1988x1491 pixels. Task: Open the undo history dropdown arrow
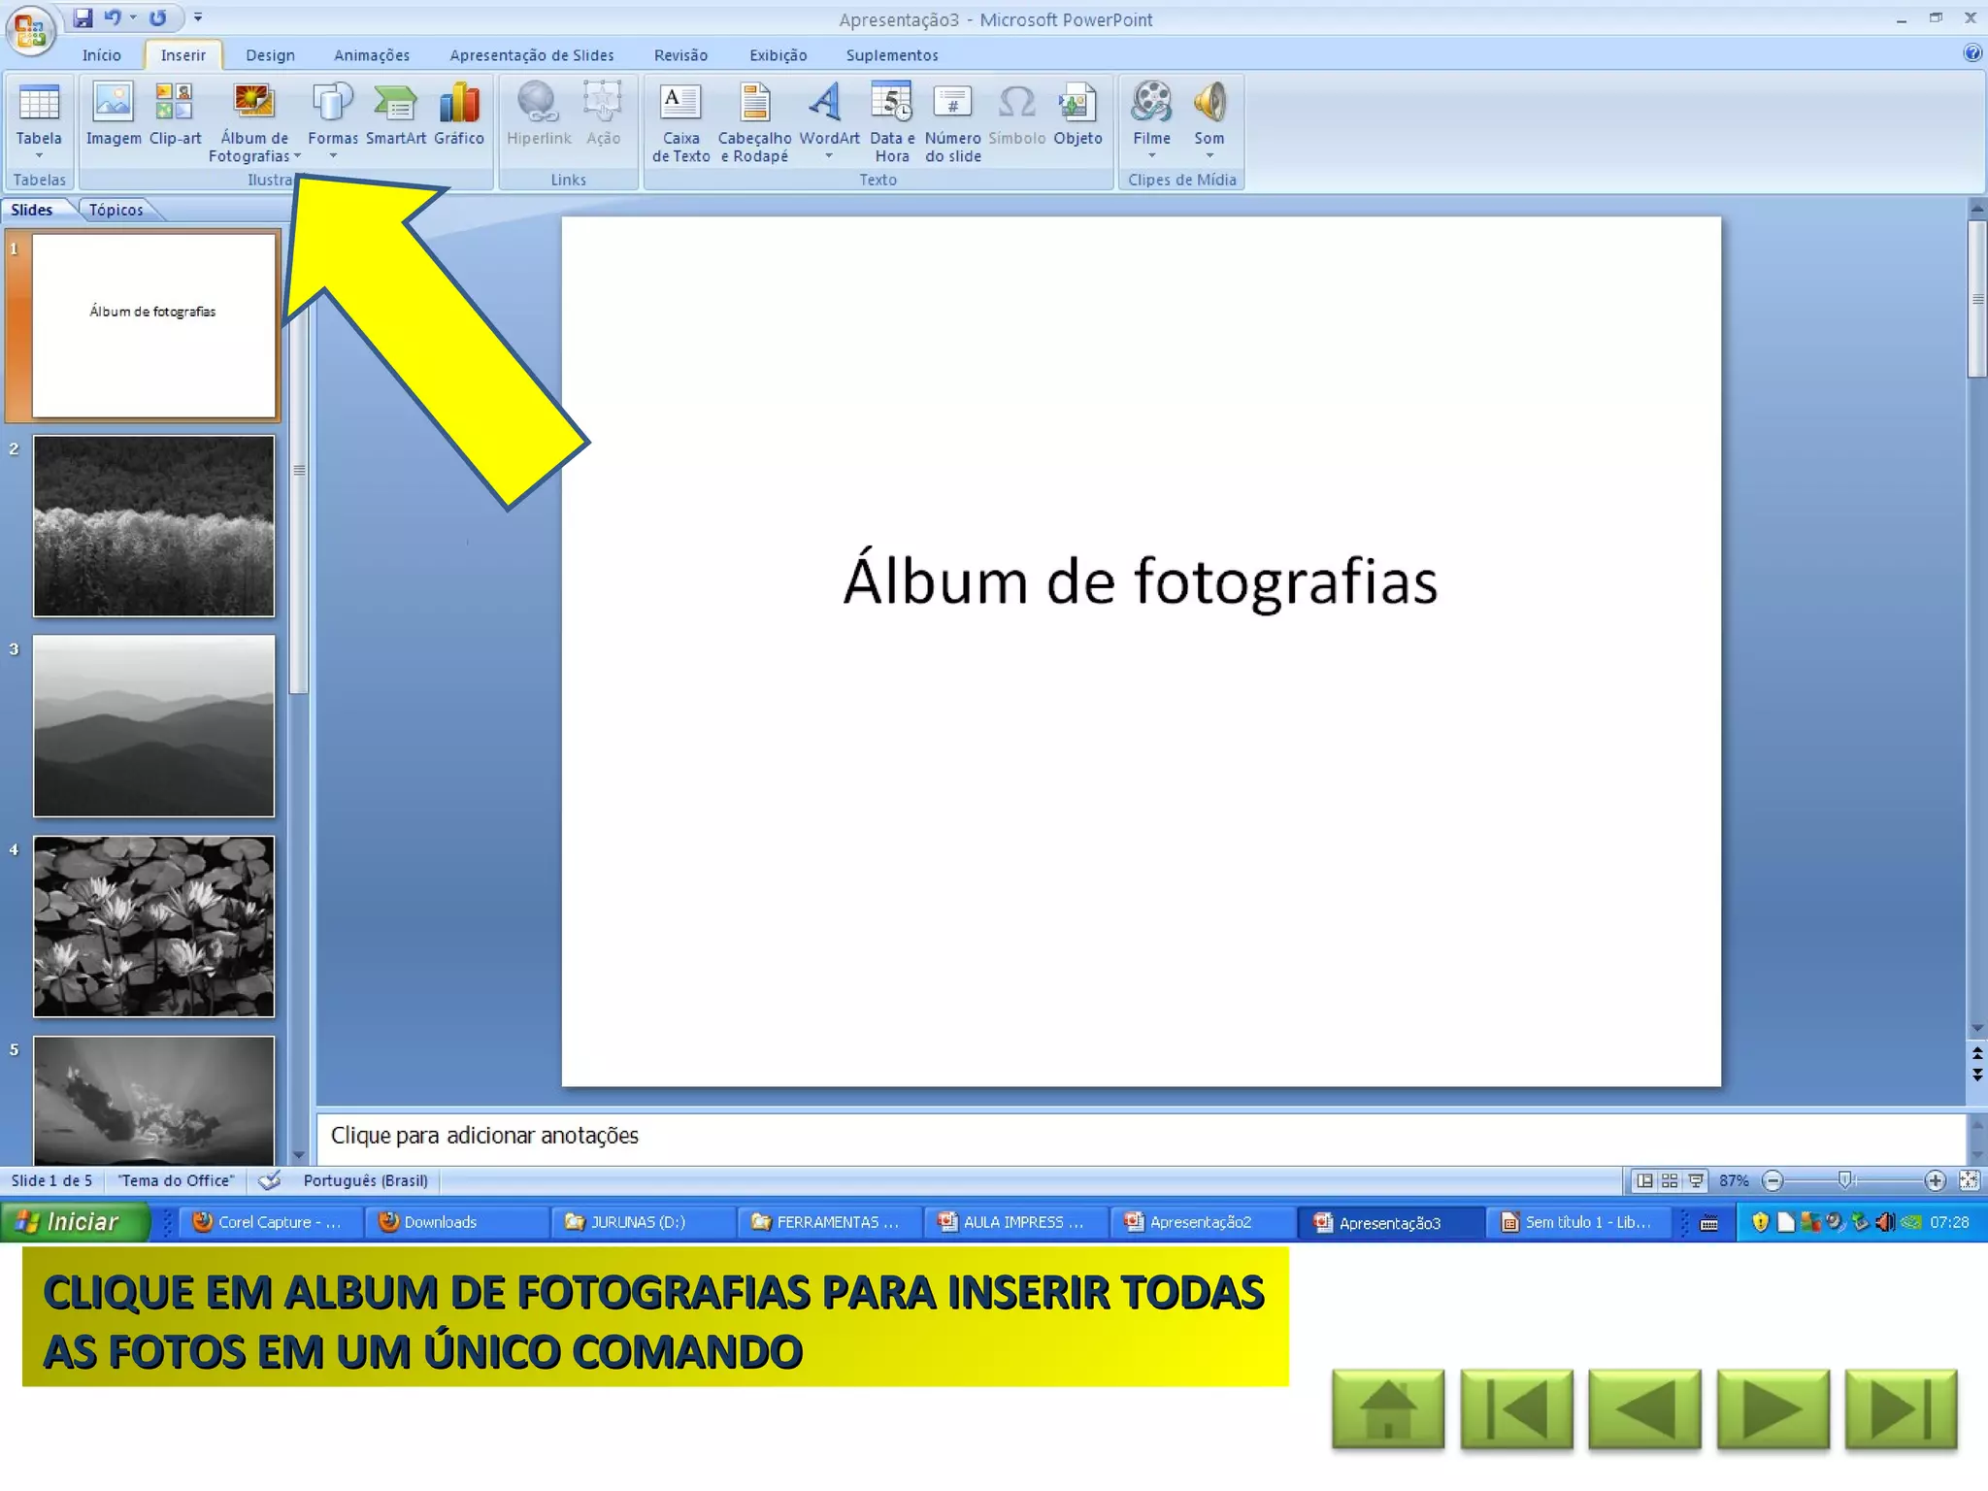(x=133, y=17)
